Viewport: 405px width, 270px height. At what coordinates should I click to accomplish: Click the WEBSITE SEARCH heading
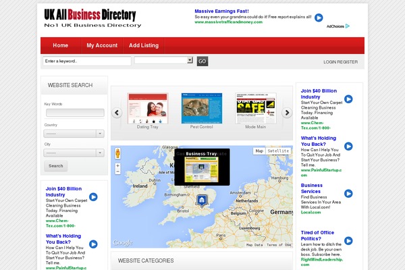[x=70, y=85]
